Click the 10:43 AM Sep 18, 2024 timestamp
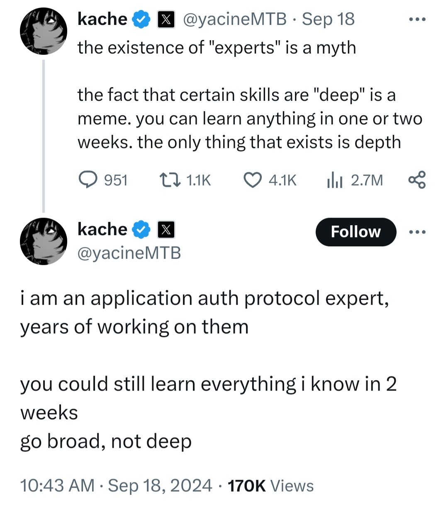 [x=116, y=486]
